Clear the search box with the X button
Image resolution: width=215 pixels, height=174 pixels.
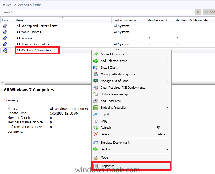198,12
